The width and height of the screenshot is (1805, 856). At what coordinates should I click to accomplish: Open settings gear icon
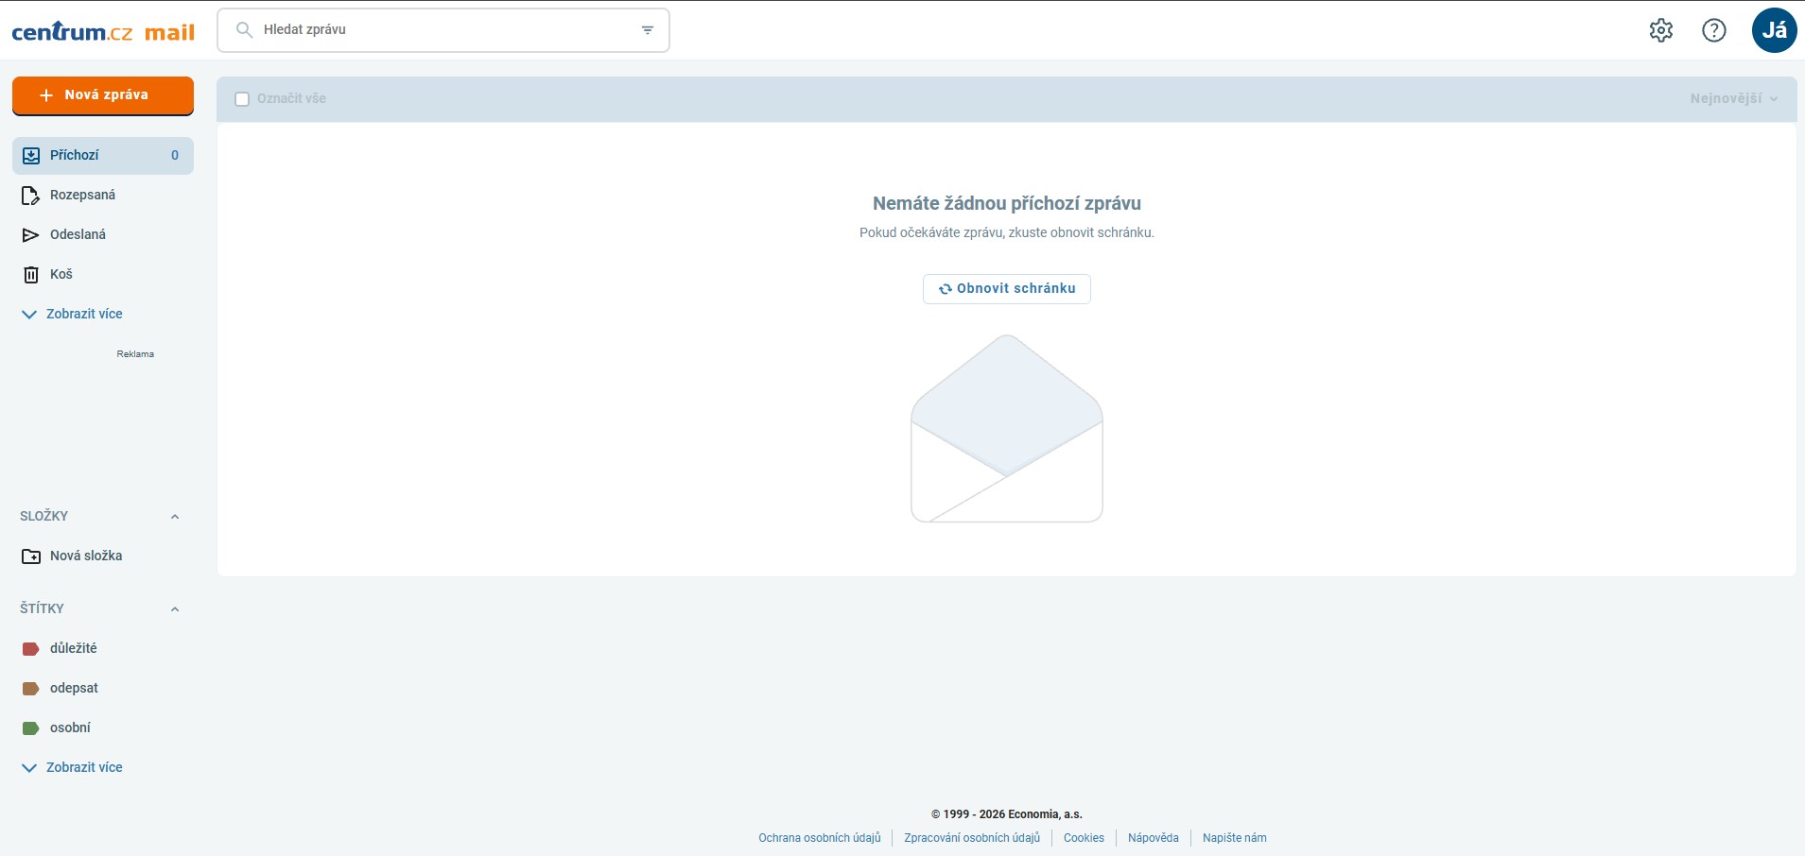click(1660, 30)
